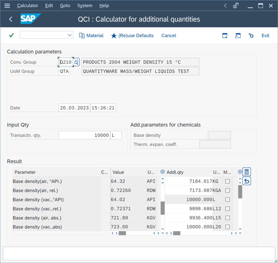
Task: Tick the checkbox in the KGA row
Action: pyautogui.click(x=228, y=190)
